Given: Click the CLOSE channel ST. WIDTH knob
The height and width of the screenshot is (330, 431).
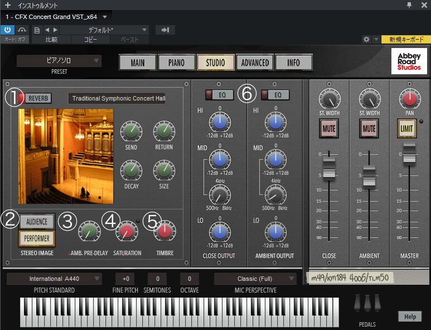Looking at the screenshot, I should pos(330,99).
